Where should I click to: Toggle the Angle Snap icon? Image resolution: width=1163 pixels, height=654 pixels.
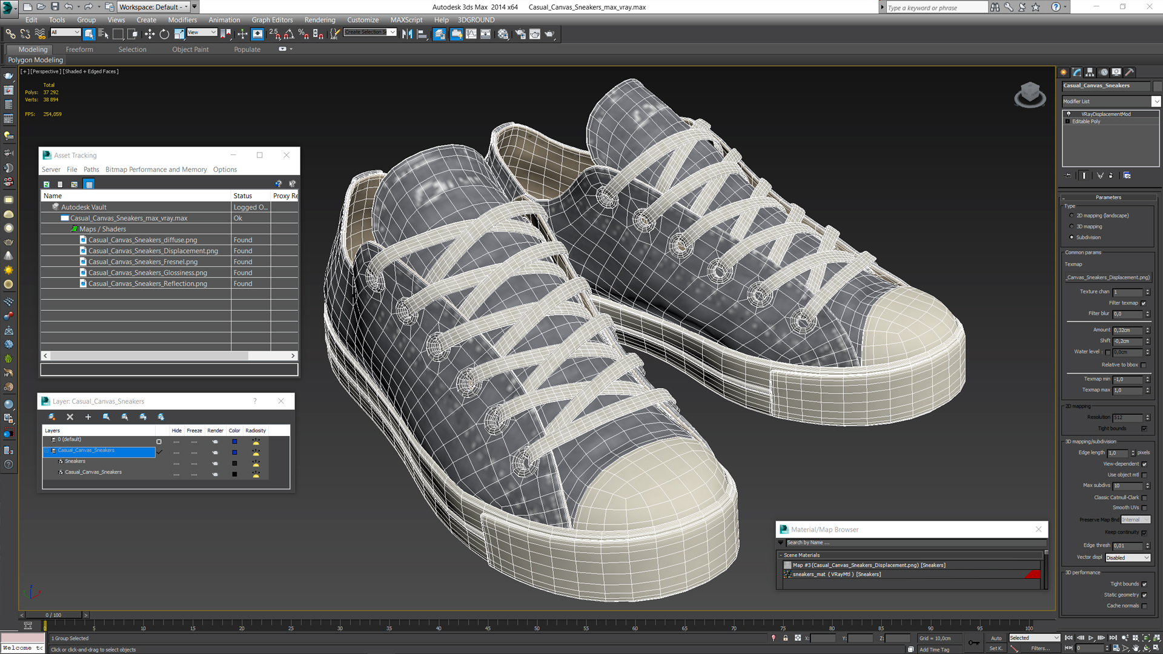coord(289,34)
